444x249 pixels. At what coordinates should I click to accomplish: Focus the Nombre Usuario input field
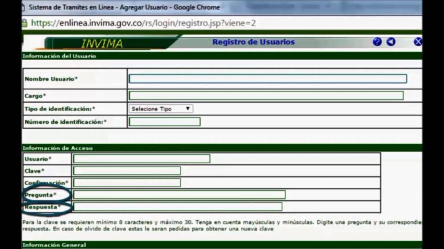point(268,78)
